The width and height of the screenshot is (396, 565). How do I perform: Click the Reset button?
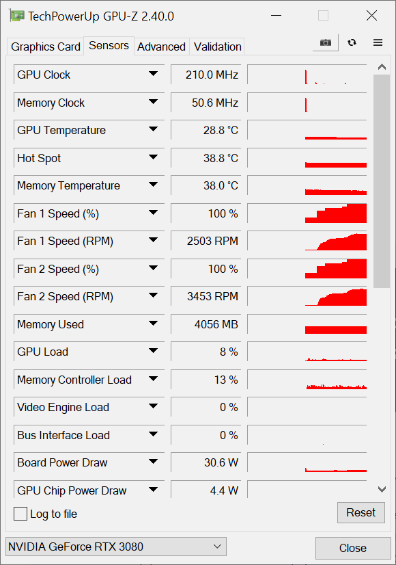[360, 512]
